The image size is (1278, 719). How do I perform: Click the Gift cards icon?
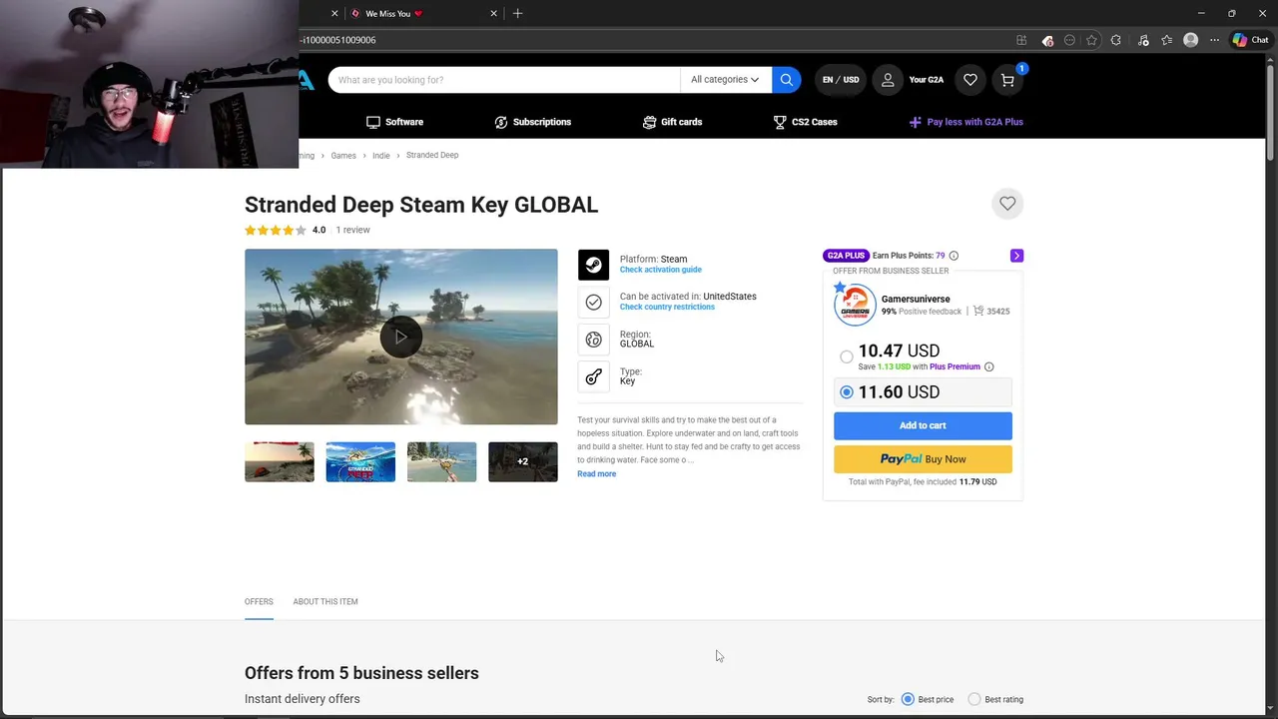tap(650, 122)
